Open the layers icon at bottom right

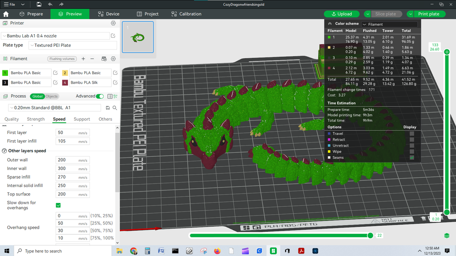(447, 236)
